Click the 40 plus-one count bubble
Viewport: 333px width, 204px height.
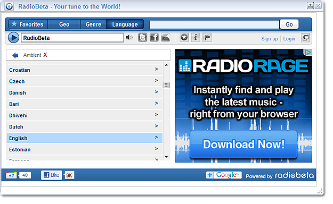tap(25, 175)
